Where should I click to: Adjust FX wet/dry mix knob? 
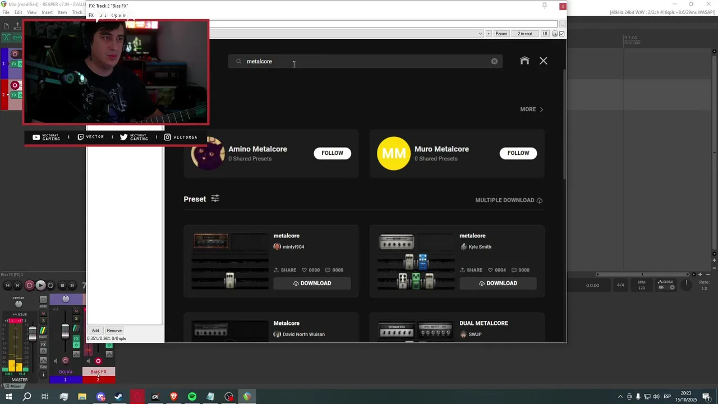[x=555, y=34]
